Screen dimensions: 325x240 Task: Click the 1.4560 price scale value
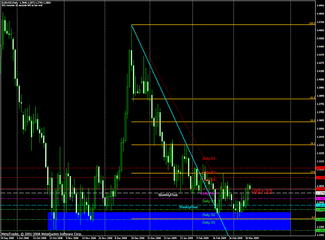(320, 38)
